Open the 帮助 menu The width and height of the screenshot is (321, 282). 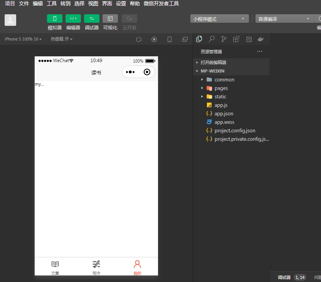click(135, 3)
